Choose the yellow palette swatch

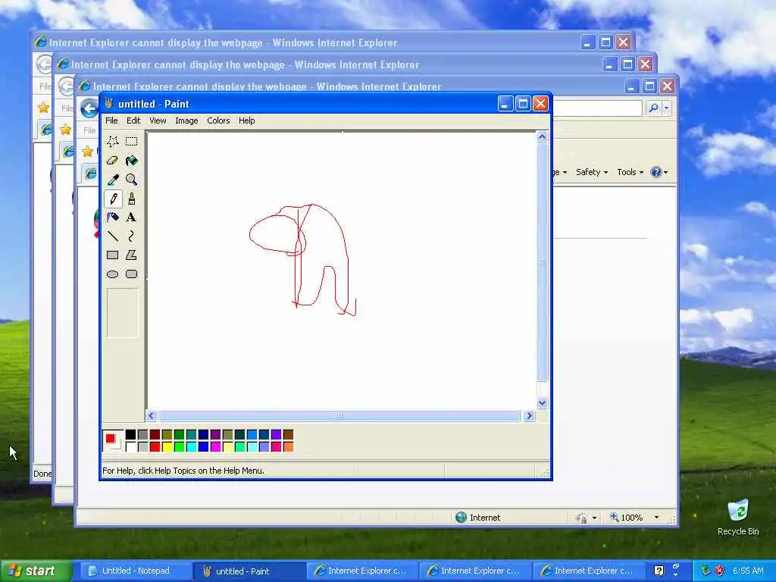coord(167,447)
